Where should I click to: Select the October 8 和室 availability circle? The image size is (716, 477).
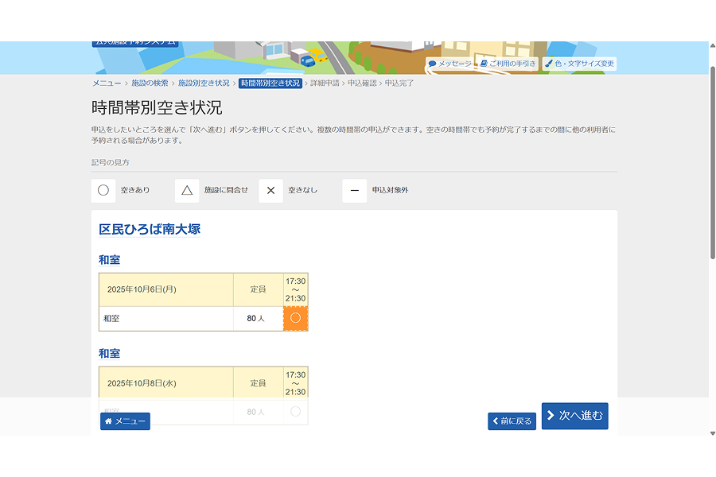coord(295,412)
